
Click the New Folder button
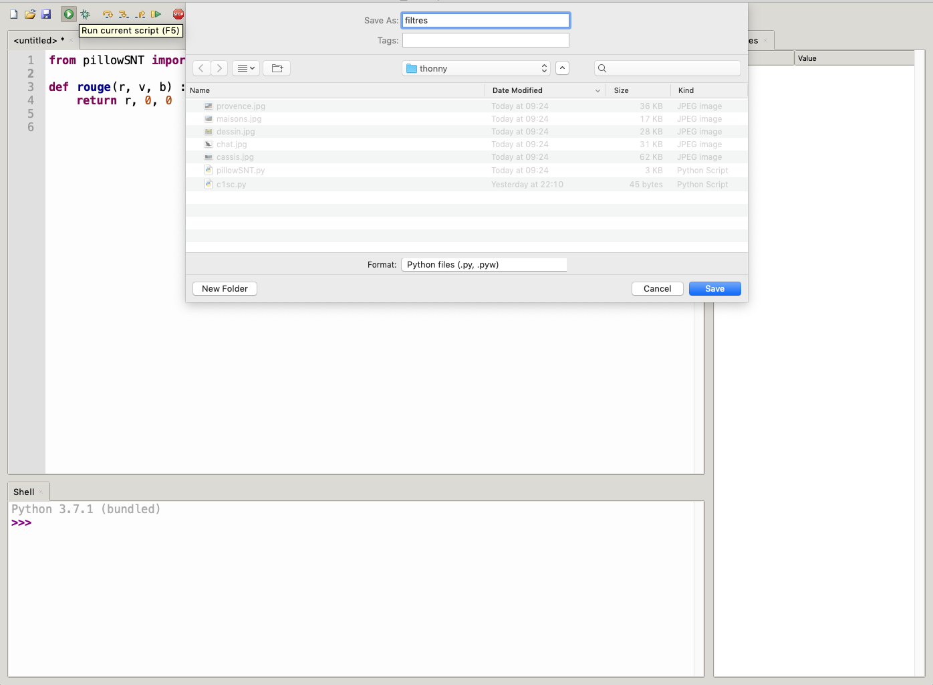pos(225,289)
